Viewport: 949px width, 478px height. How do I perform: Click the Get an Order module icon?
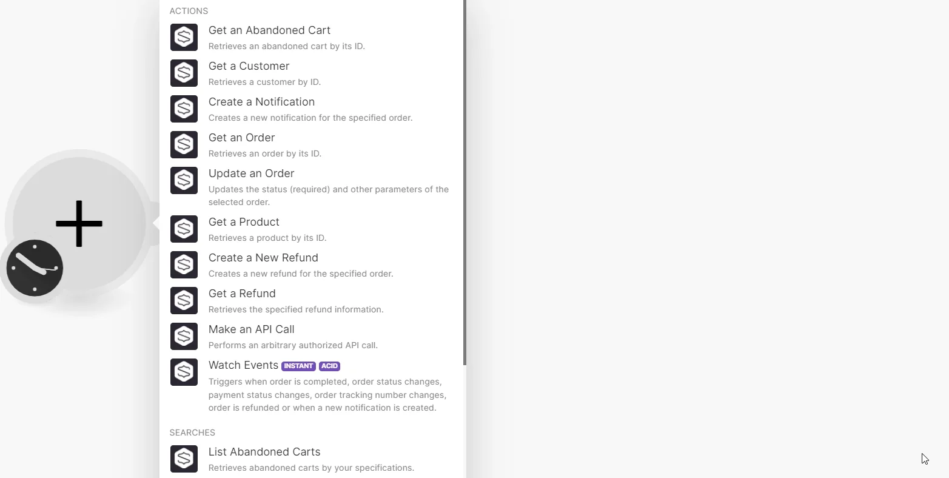click(x=184, y=144)
